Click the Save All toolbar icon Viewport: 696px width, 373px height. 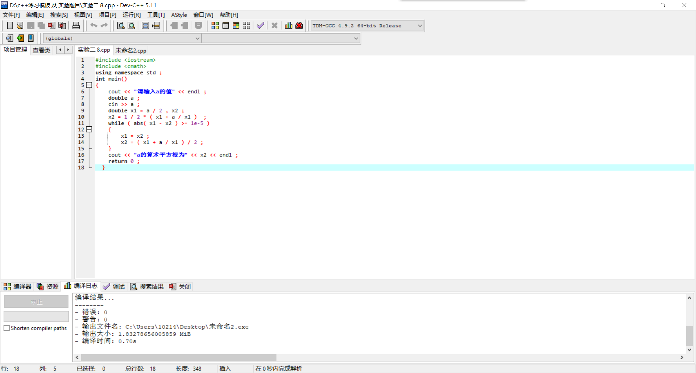(x=41, y=25)
